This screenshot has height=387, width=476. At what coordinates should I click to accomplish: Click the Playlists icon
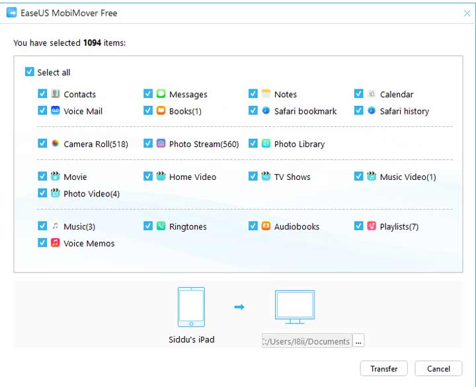click(x=372, y=226)
